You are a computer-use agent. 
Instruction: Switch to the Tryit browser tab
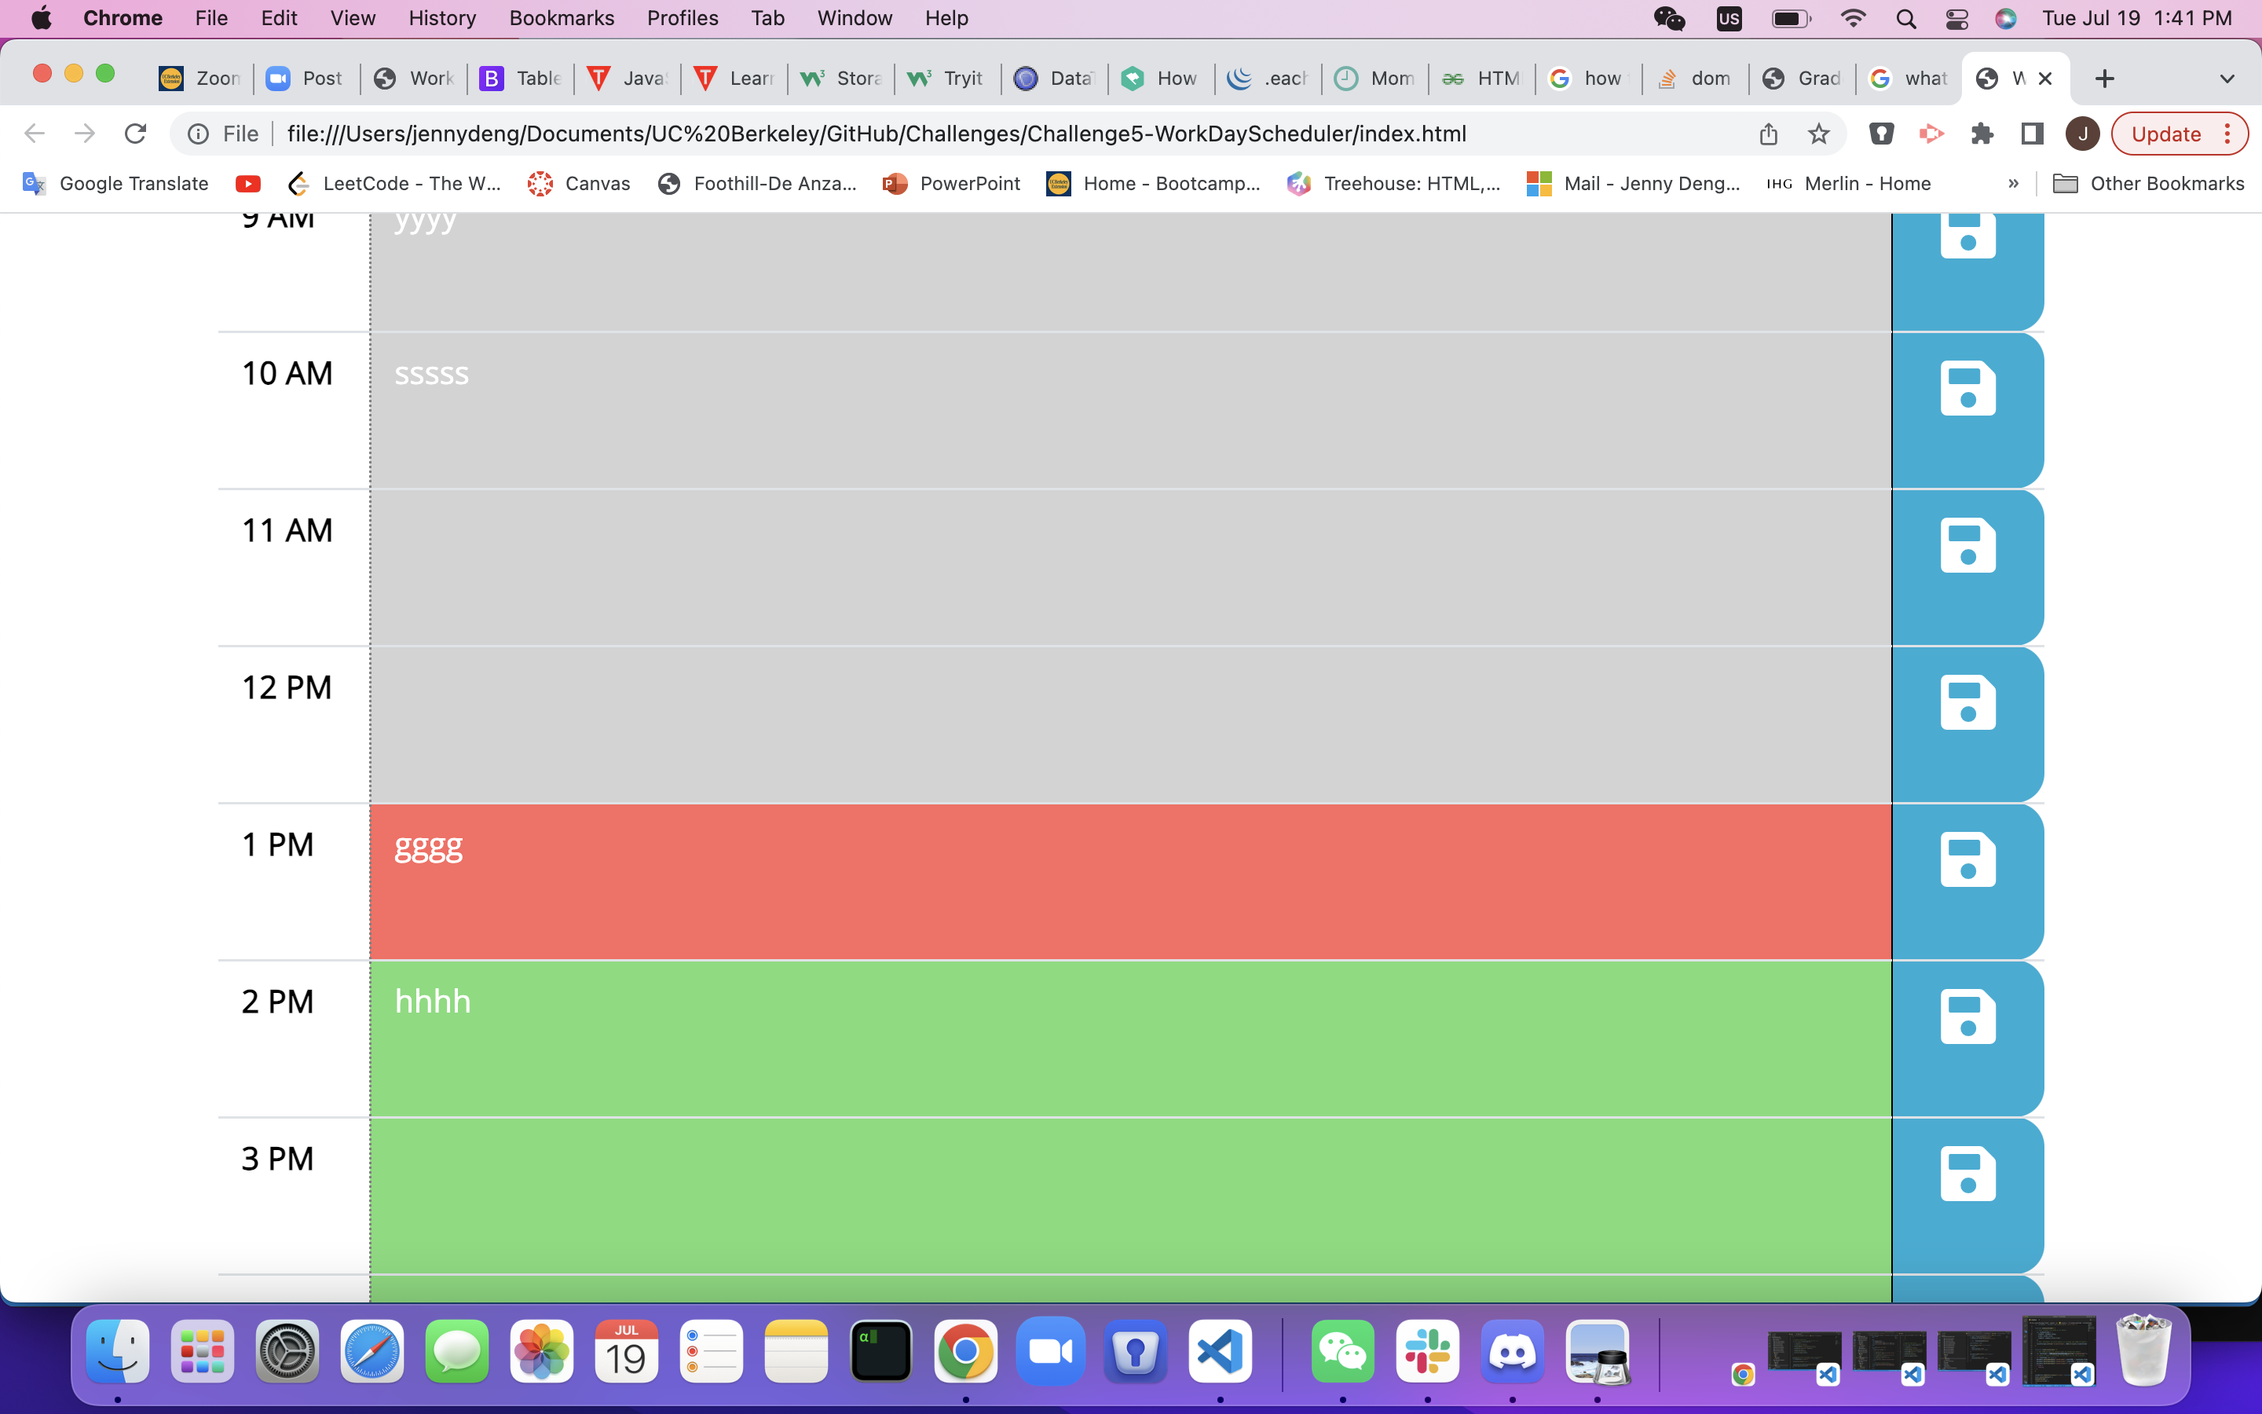pyautogui.click(x=947, y=79)
